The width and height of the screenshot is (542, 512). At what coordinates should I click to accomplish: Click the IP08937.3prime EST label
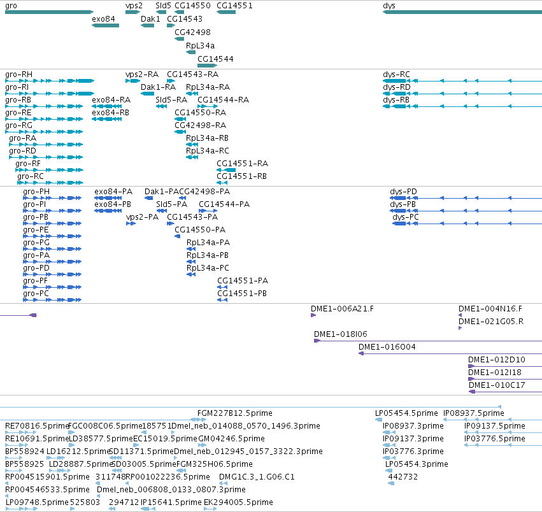413,426
